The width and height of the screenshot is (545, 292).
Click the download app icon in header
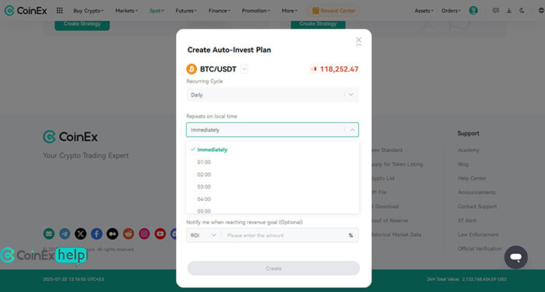[x=509, y=10]
